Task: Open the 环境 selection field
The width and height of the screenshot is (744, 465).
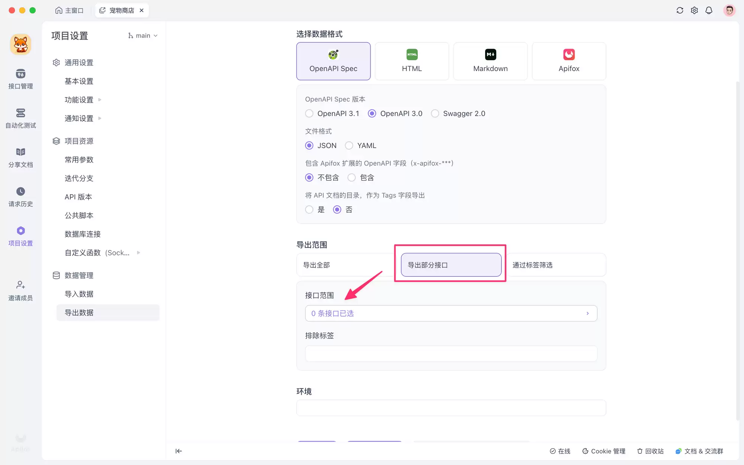Action: pyautogui.click(x=451, y=408)
